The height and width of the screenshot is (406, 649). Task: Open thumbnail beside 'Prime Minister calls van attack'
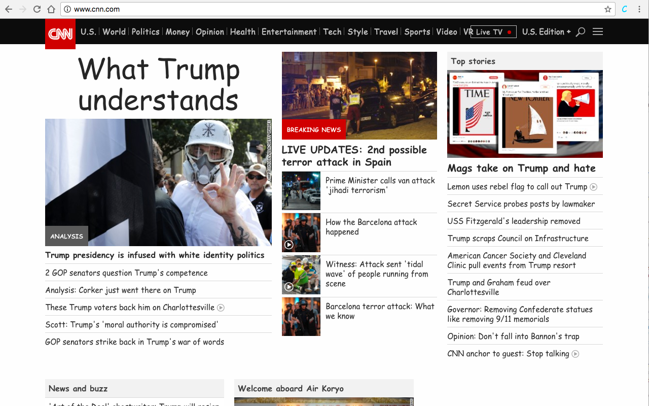coord(301,191)
